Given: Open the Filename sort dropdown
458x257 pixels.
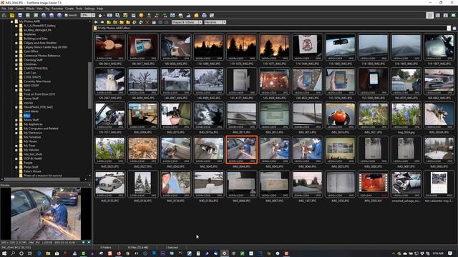Looking at the screenshot, I should pos(224,22).
